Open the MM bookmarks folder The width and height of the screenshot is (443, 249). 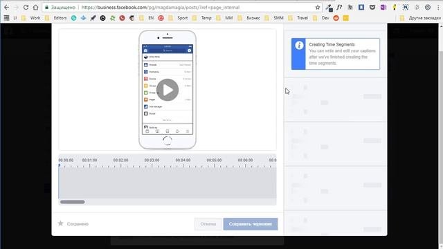click(x=225, y=18)
